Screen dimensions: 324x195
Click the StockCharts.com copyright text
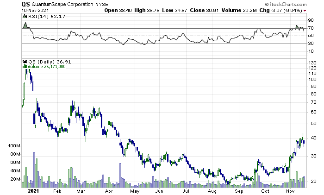286,4
